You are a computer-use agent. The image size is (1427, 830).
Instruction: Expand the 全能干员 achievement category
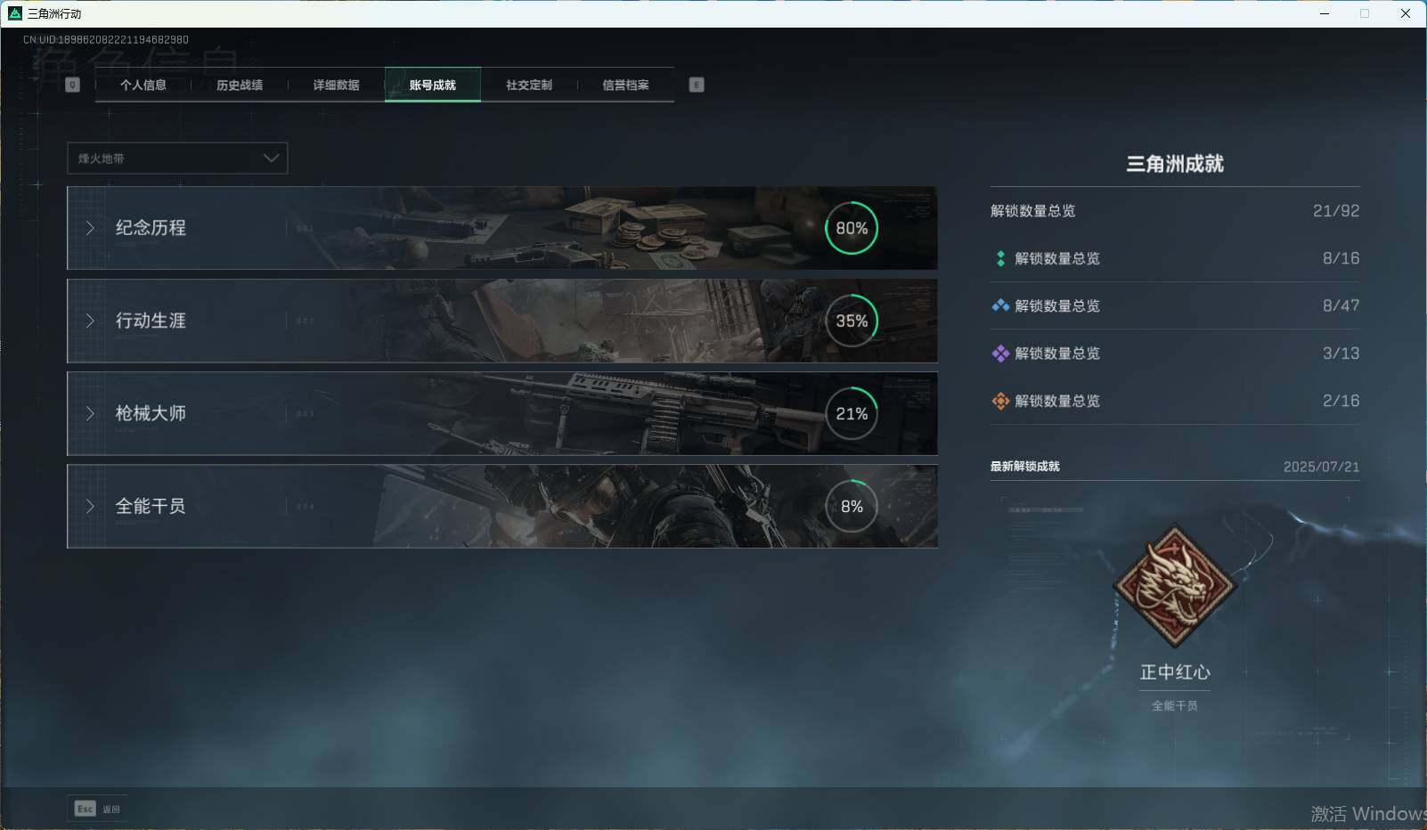click(x=502, y=506)
